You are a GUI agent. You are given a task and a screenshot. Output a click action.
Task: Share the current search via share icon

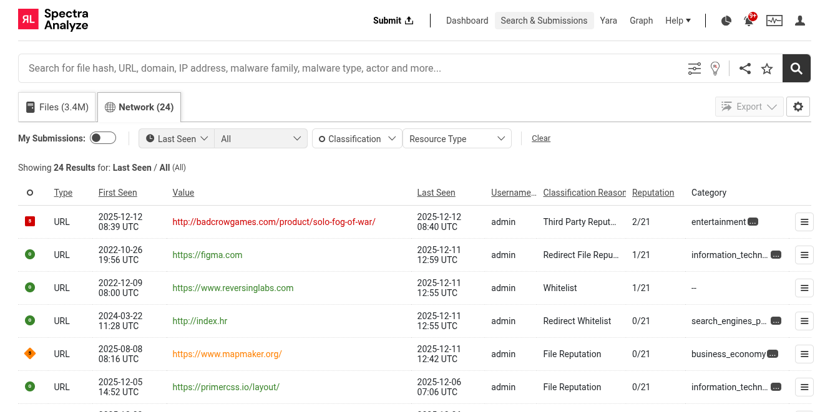744,68
